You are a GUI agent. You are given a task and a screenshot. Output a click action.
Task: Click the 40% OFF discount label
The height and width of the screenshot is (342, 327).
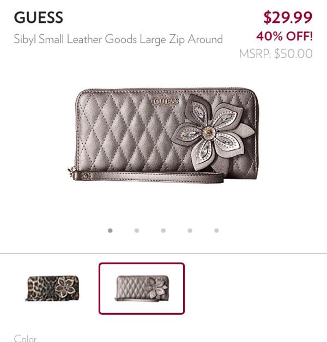(284, 36)
